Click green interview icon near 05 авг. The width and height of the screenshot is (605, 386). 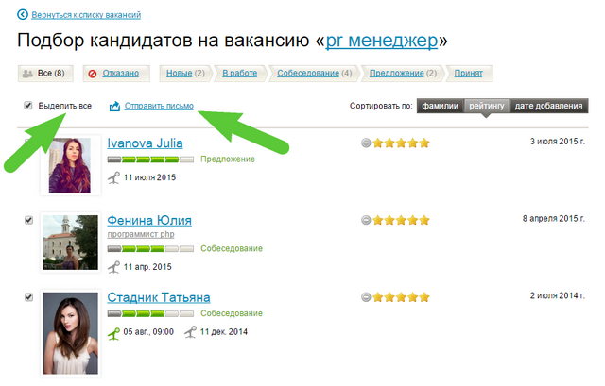(113, 331)
